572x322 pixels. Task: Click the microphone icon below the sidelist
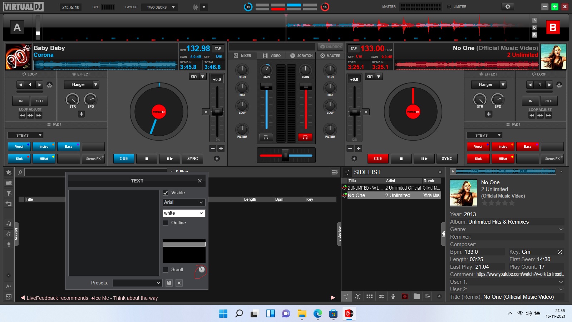(393, 296)
